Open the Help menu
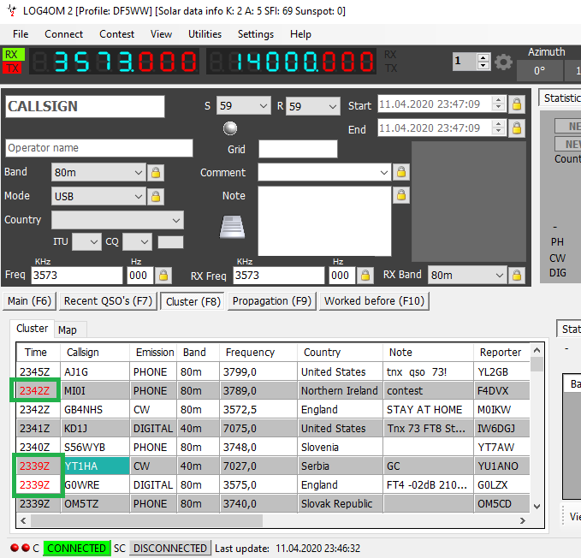This screenshot has width=581, height=558. [x=300, y=34]
